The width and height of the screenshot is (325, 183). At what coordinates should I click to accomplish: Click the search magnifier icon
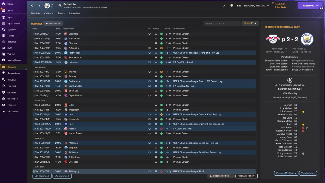click(x=60, y=6)
